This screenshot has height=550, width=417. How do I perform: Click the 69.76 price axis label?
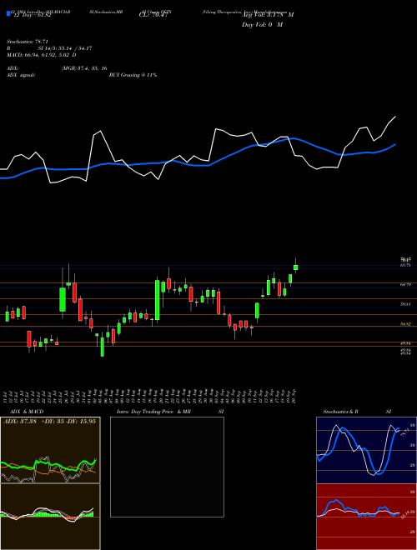(405, 266)
